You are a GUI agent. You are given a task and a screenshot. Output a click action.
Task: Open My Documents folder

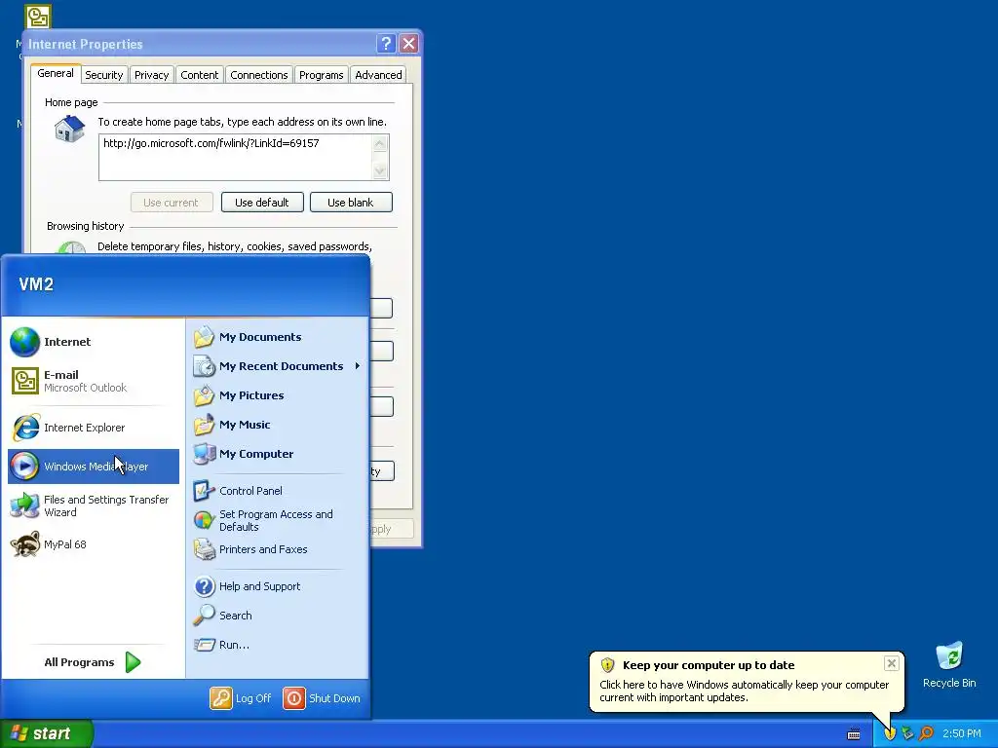277,337
